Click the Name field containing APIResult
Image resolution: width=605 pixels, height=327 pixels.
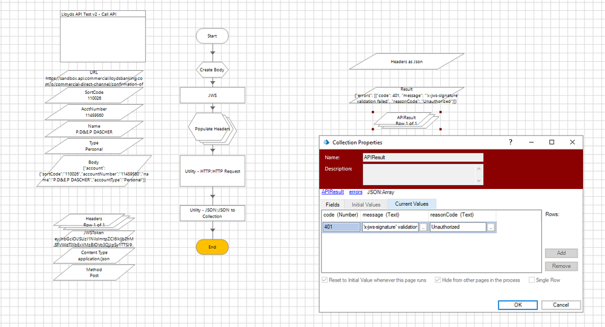[x=422, y=157]
